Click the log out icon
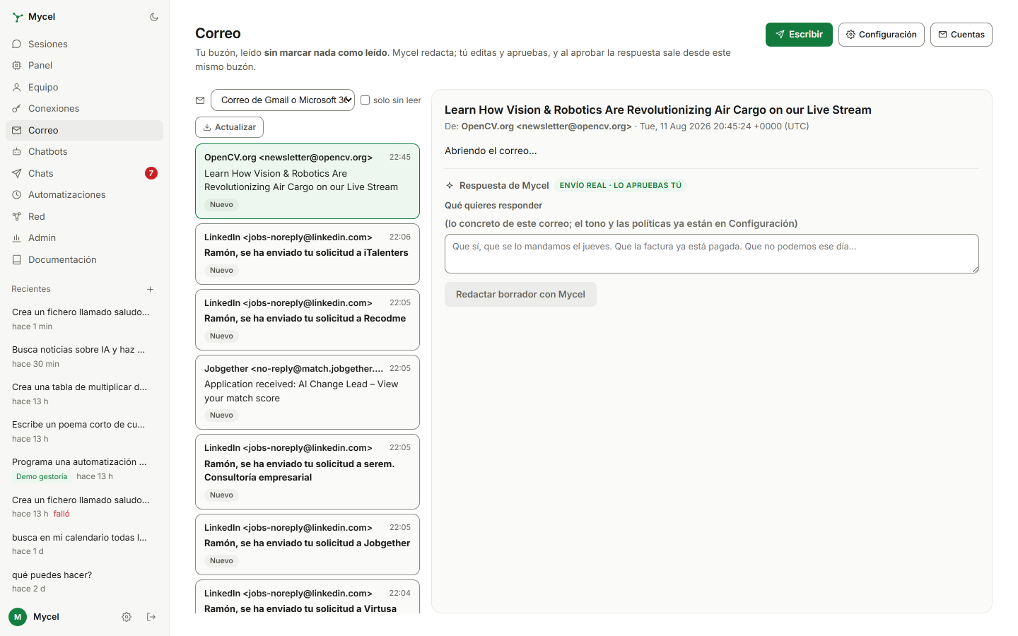The width and height of the screenshot is (1018, 636). pyautogui.click(x=151, y=617)
